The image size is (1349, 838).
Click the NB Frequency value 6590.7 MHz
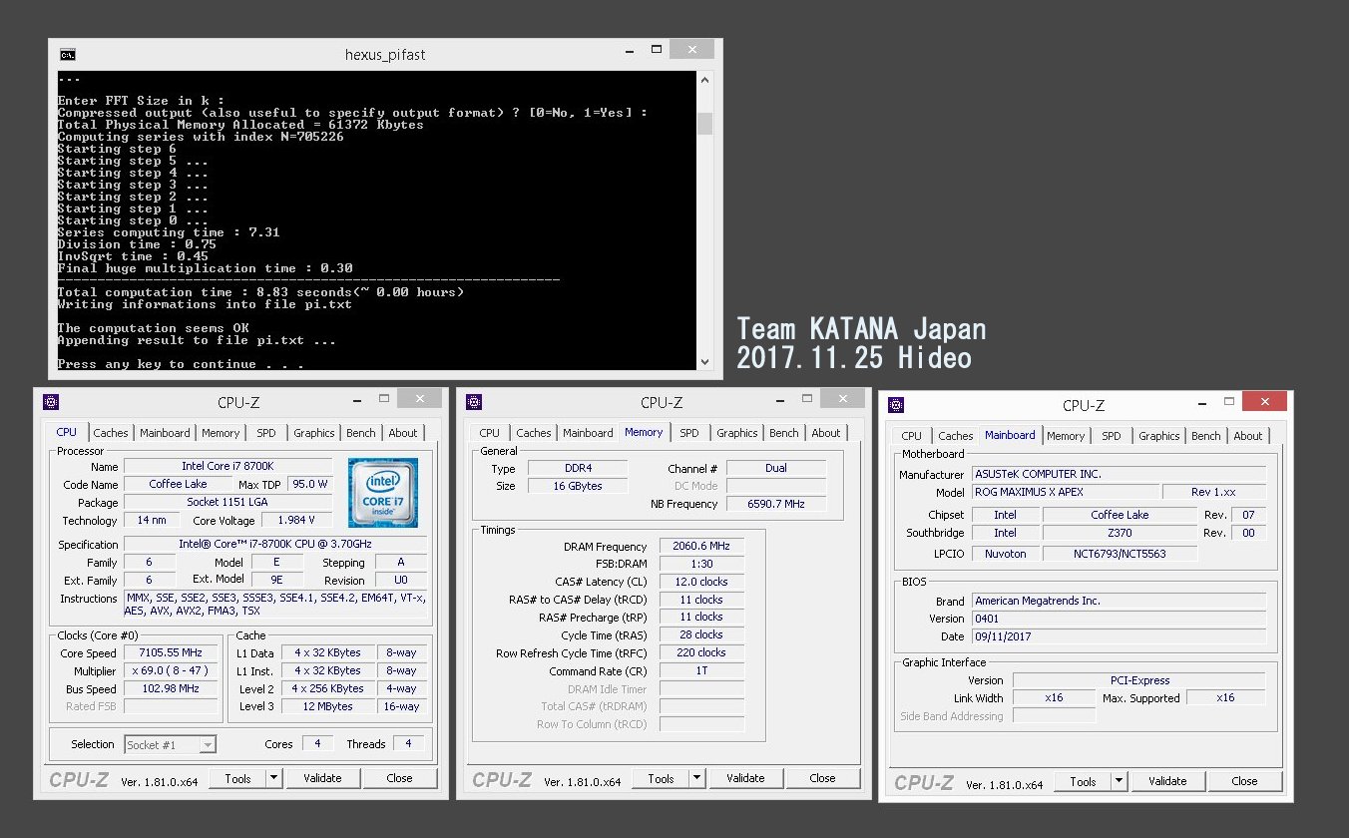(x=776, y=504)
